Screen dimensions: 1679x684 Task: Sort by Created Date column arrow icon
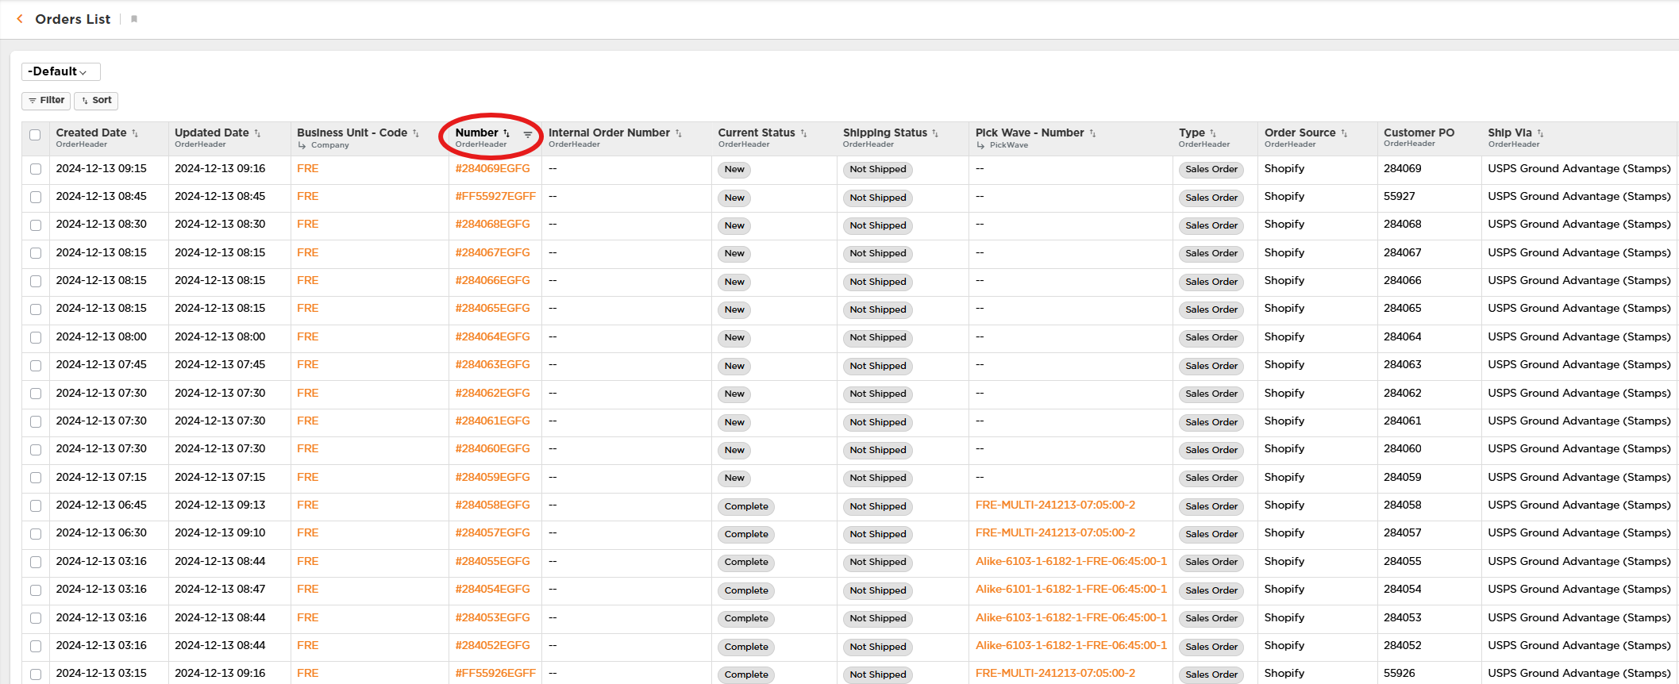pyautogui.click(x=135, y=133)
